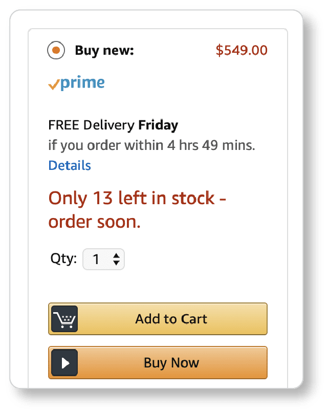Click the "Qty:" label
The height and width of the screenshot is (413, 328).
(63, 258)
